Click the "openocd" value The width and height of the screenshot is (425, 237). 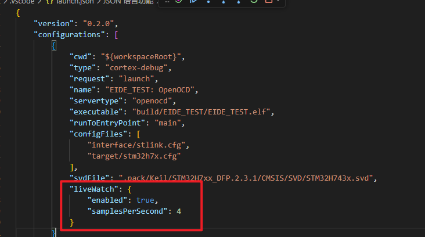click(x=152, y=101)
